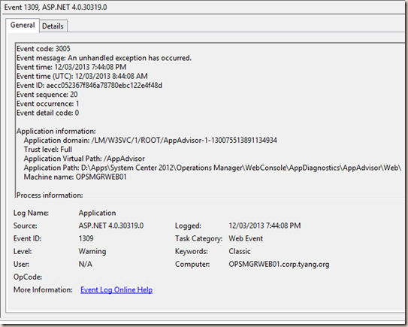
Task: Click the Source value ASP.NET 4.0.30319.0
Action: [x=111, y=226]
